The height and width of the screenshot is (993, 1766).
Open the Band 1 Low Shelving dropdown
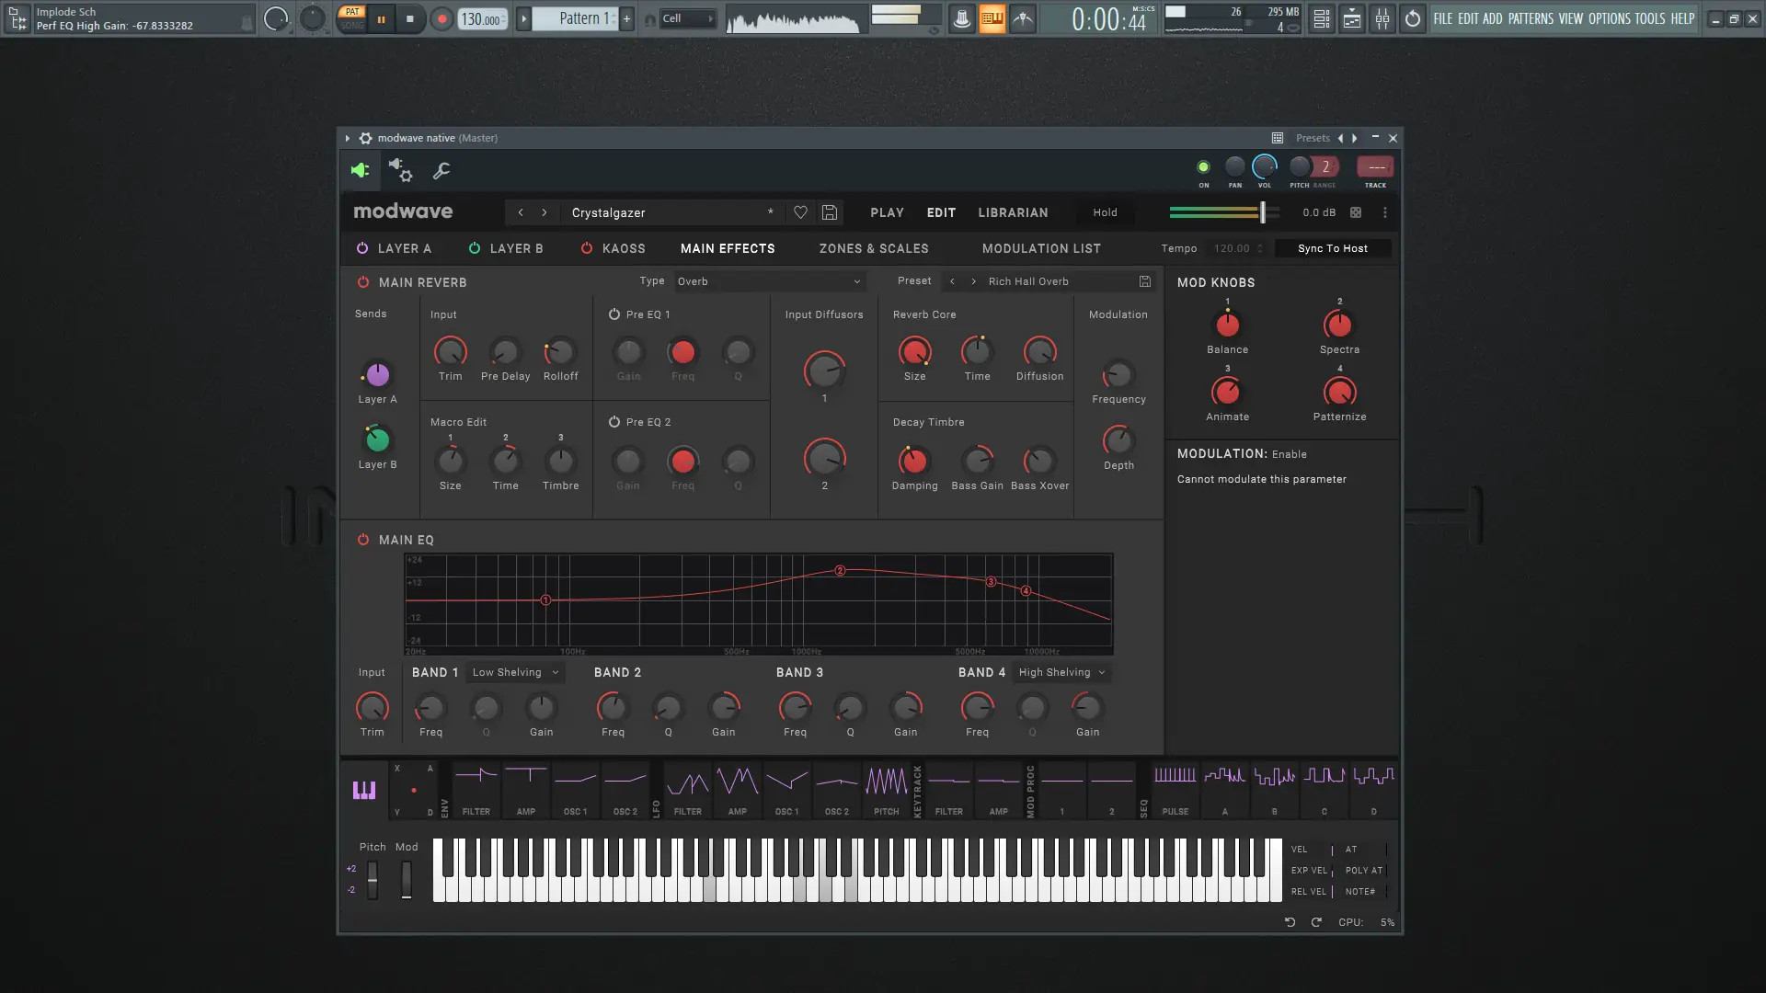point(515,672)
